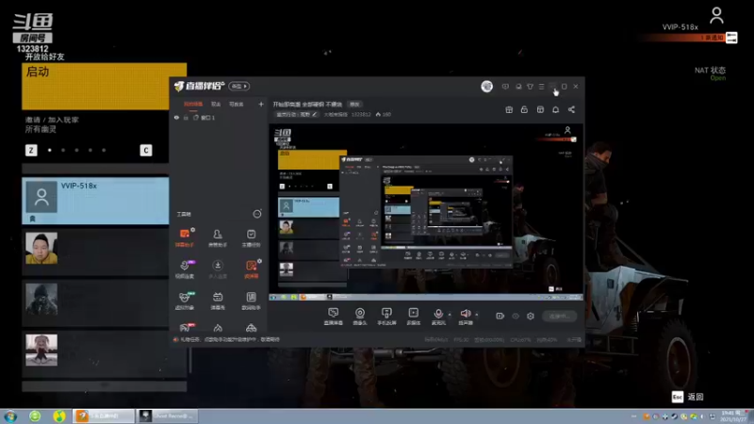The height and width of the screenshot is (424, 754).
Task: Add a multimedia source from bottom toolbar
Action: click(x=414, y=317)
